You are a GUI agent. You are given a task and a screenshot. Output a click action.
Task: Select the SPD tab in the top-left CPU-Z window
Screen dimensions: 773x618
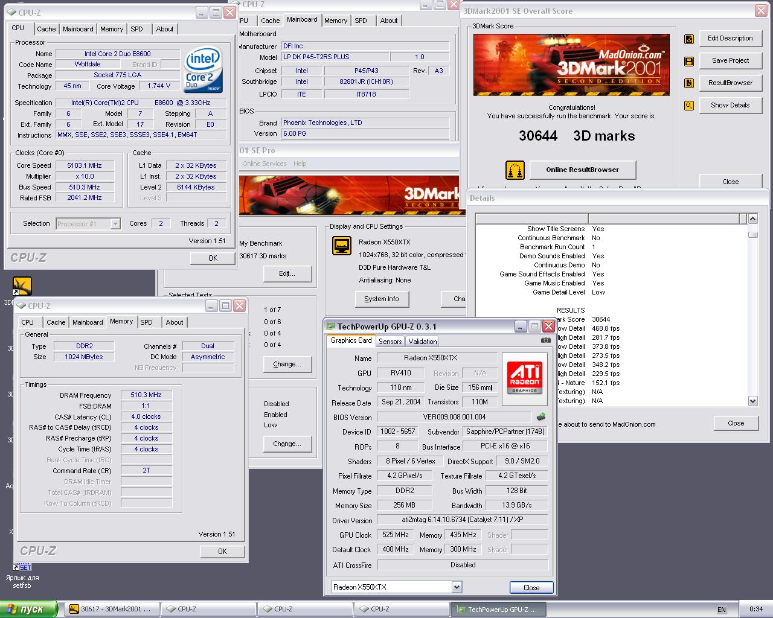[137, 29]
